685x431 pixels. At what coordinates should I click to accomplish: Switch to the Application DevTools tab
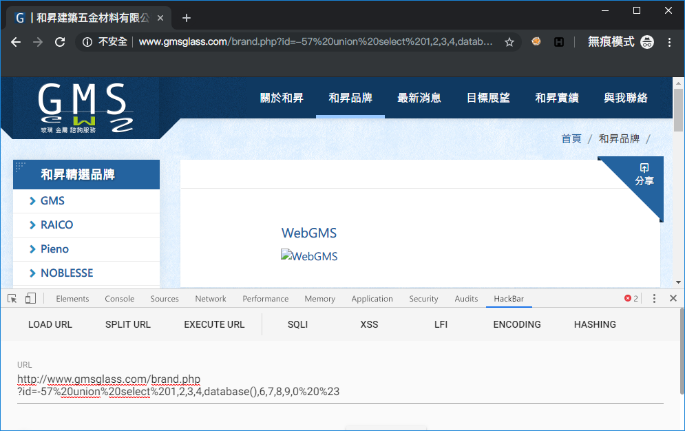tap(372, 299)
